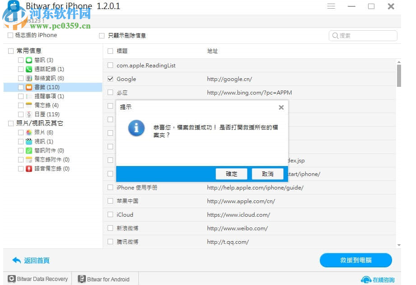Collapse the 常用信息 tree section
The image size is (416, 285).
10,51
